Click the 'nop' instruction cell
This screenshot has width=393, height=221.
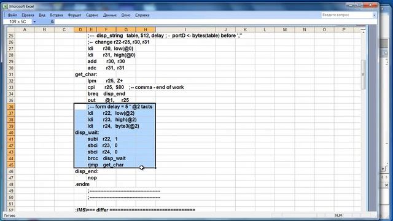(92, 178)
